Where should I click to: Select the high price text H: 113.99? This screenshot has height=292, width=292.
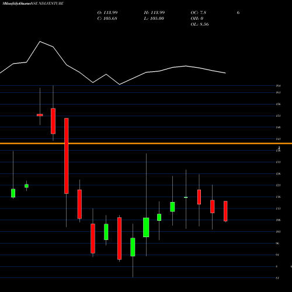click(154, 13)
